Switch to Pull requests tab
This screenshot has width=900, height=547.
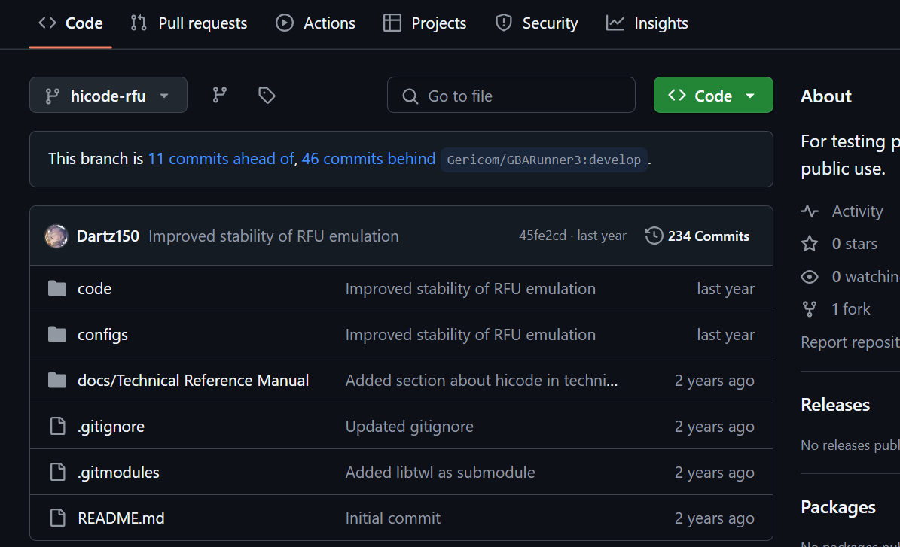(189, 23)
